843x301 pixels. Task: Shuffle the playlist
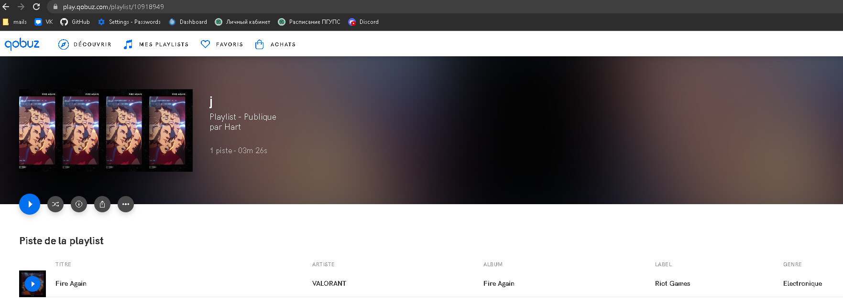55,204
